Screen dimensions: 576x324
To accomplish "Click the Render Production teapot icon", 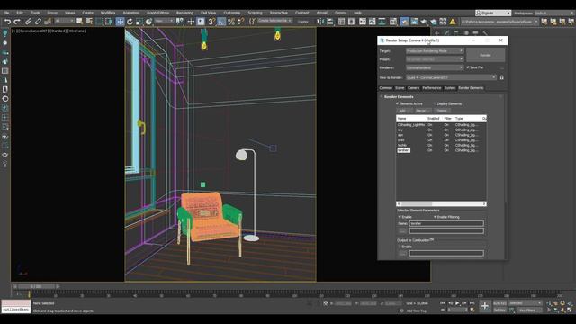I will click(x=424, y=22).
